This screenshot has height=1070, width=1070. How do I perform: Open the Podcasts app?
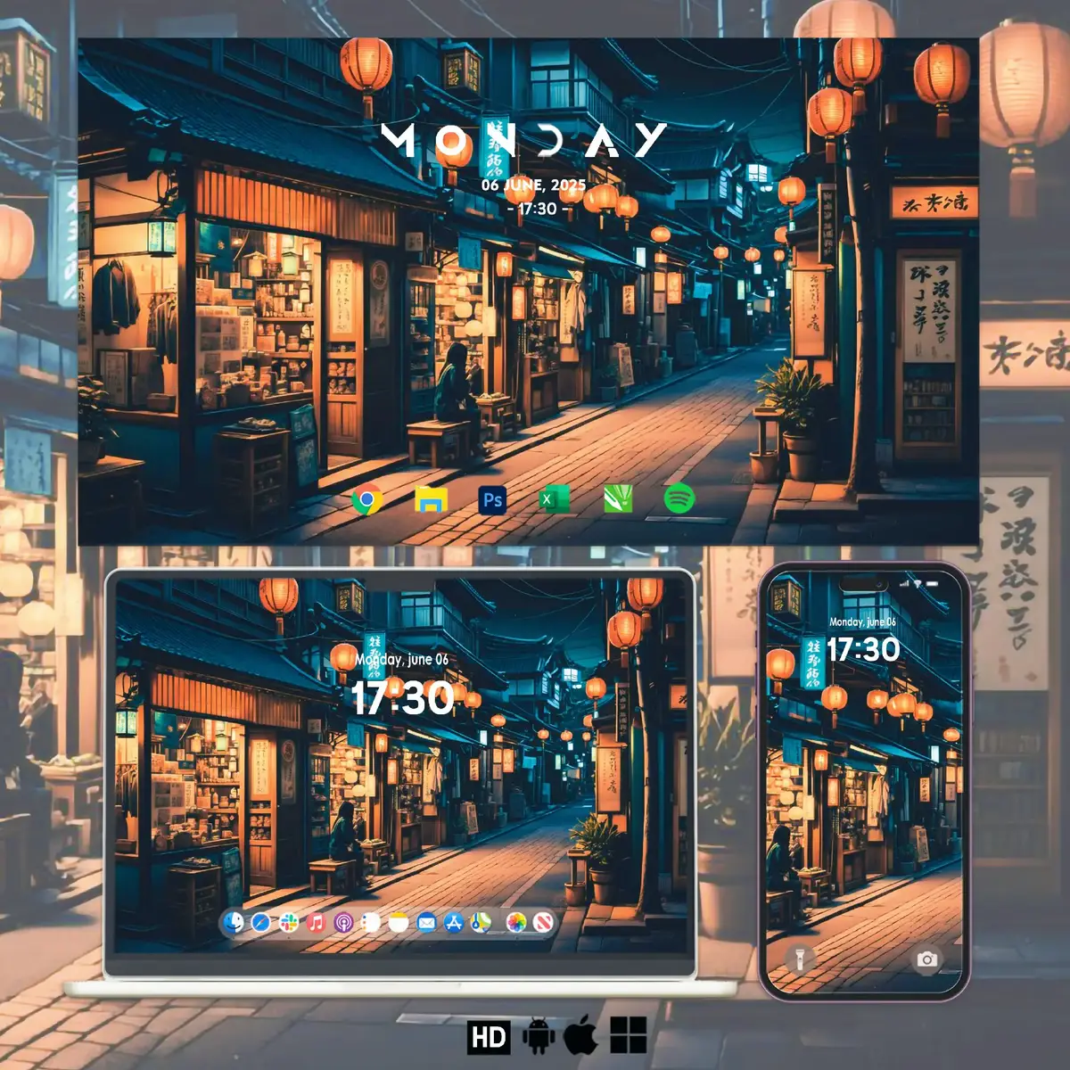click(x=344, y=924)
